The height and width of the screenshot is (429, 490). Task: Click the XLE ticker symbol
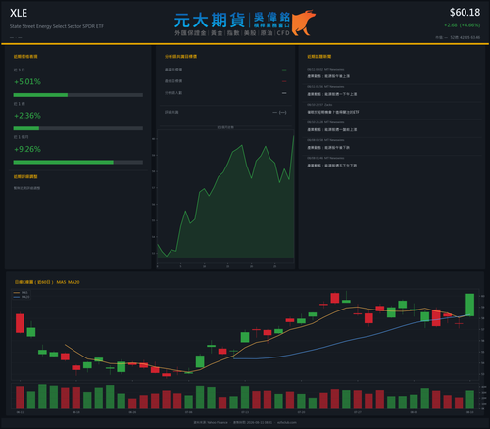[x=19, y=13]
